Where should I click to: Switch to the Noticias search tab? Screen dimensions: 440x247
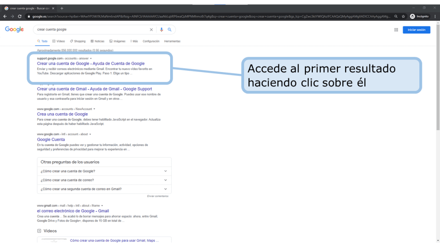(x=98, y=41)
